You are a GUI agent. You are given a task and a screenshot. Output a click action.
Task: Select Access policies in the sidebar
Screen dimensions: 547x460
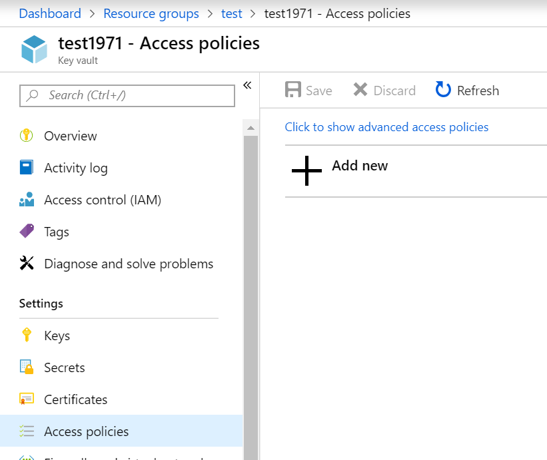pos(121,431)
